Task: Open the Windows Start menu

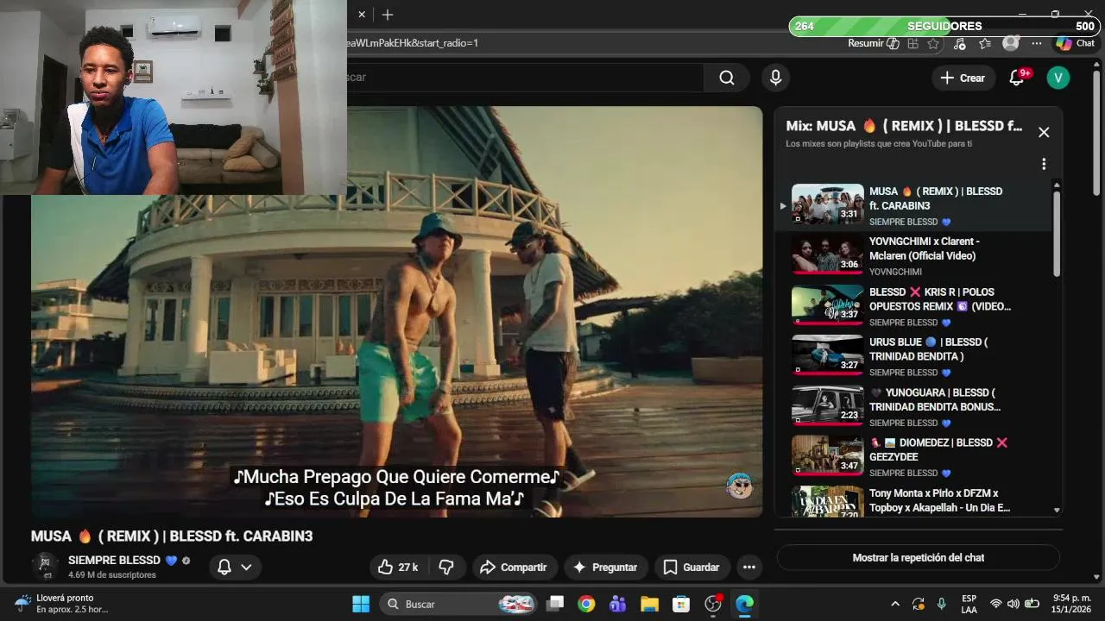Action: (361, 604)
